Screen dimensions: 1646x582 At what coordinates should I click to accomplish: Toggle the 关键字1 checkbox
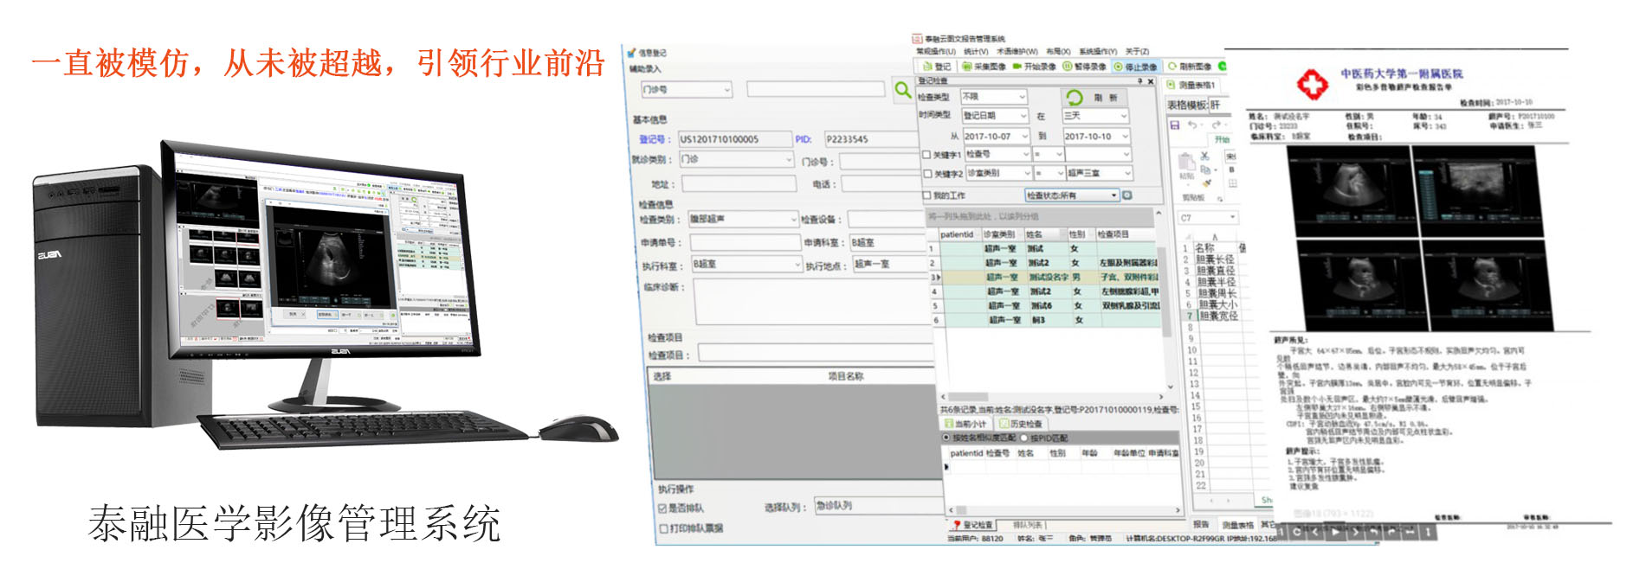click(x=926, y=155)
